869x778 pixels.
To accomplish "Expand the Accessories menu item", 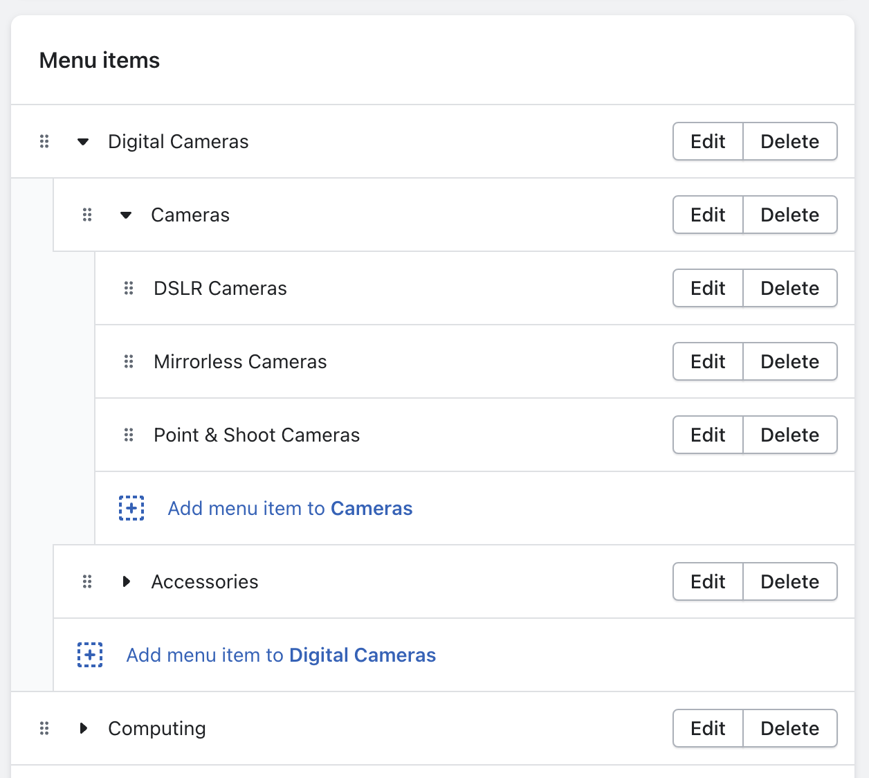I will (x=126, y=581).
